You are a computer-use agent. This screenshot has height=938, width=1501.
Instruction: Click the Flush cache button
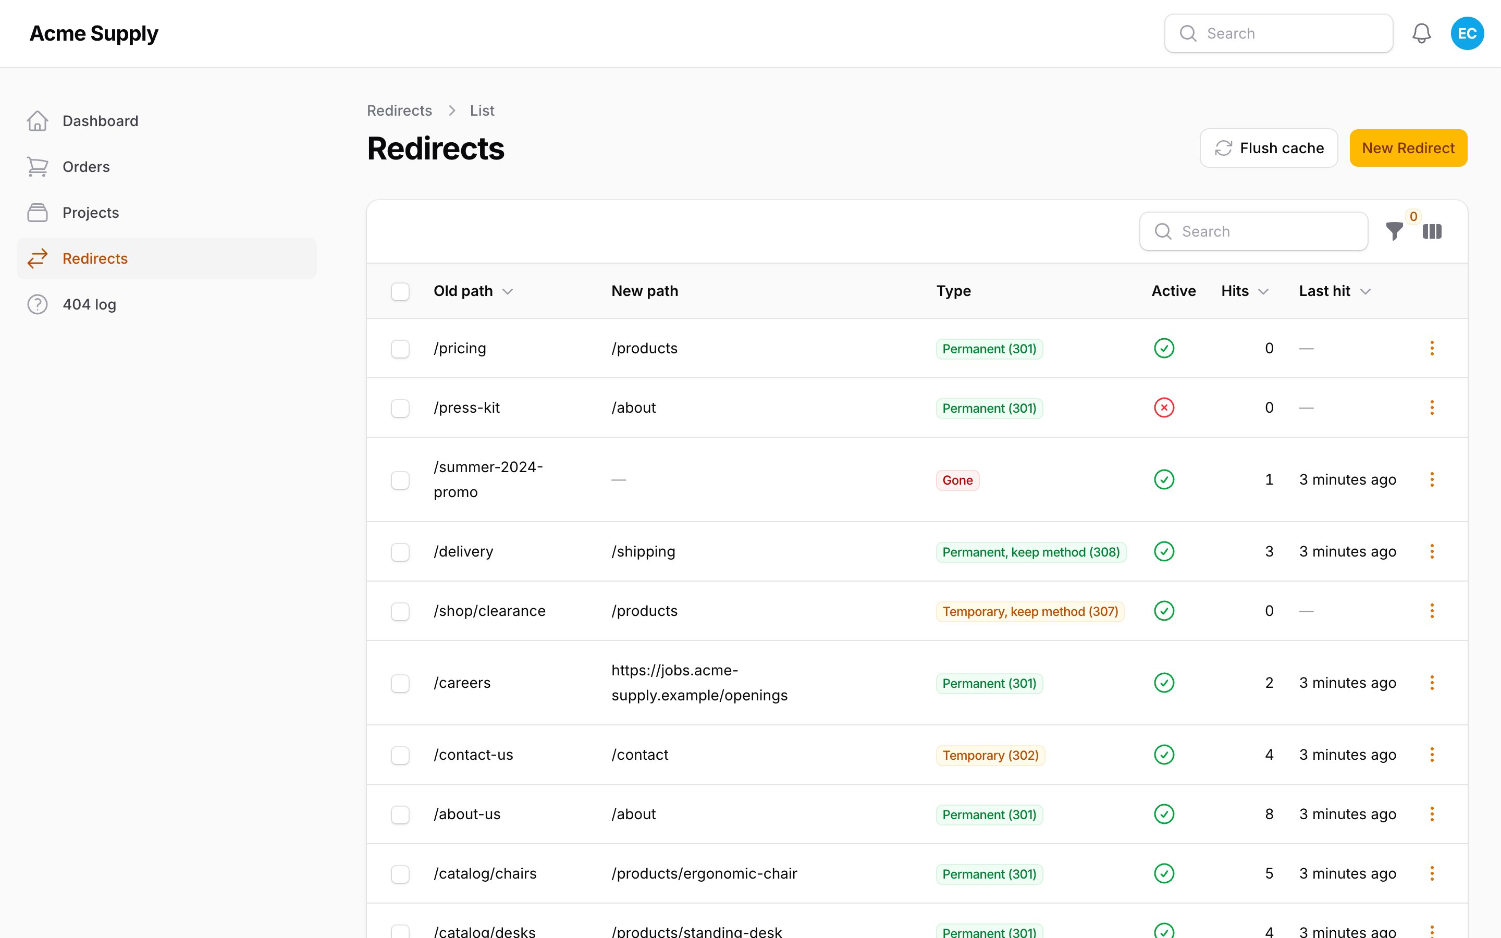click(x=1269, y=149)
